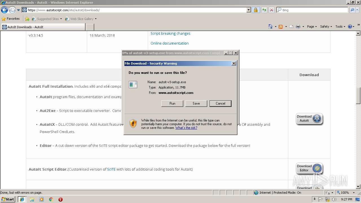Open the SciTE hyperlink
The height and width of the screenshot is (203, 361).
(111, 169)
